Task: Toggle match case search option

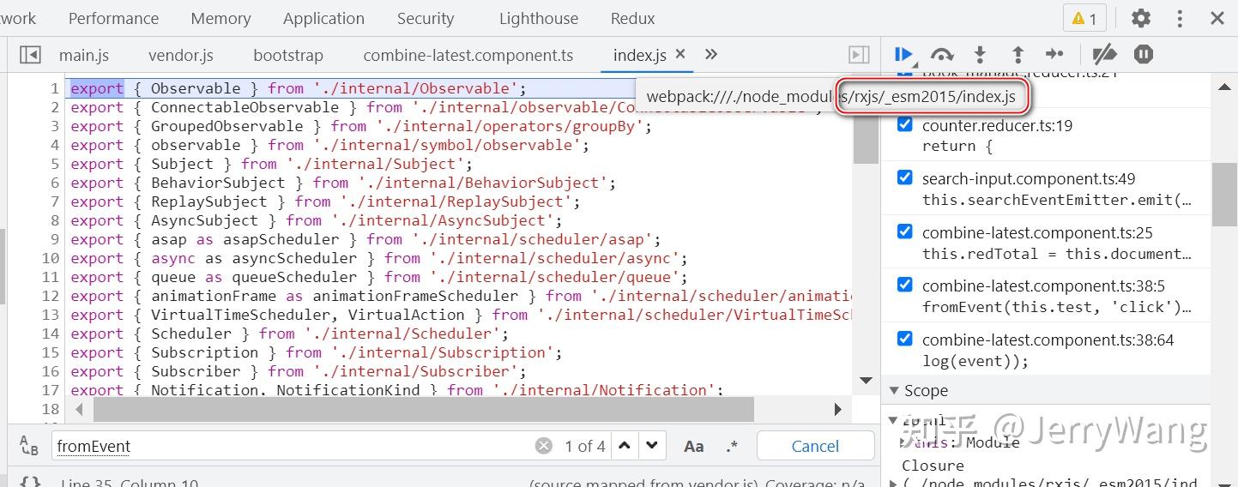Action: coord(693,446)
